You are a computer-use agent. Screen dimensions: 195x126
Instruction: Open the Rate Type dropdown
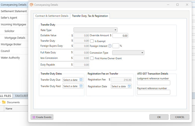(x=95, y=30)
